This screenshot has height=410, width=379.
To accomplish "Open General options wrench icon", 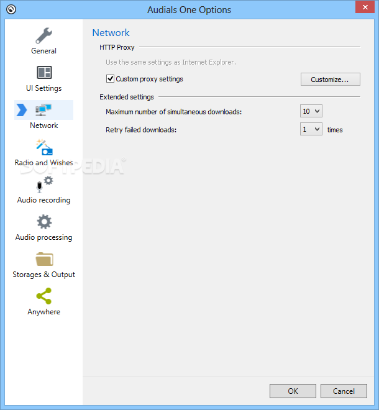I will coord(43,35).
